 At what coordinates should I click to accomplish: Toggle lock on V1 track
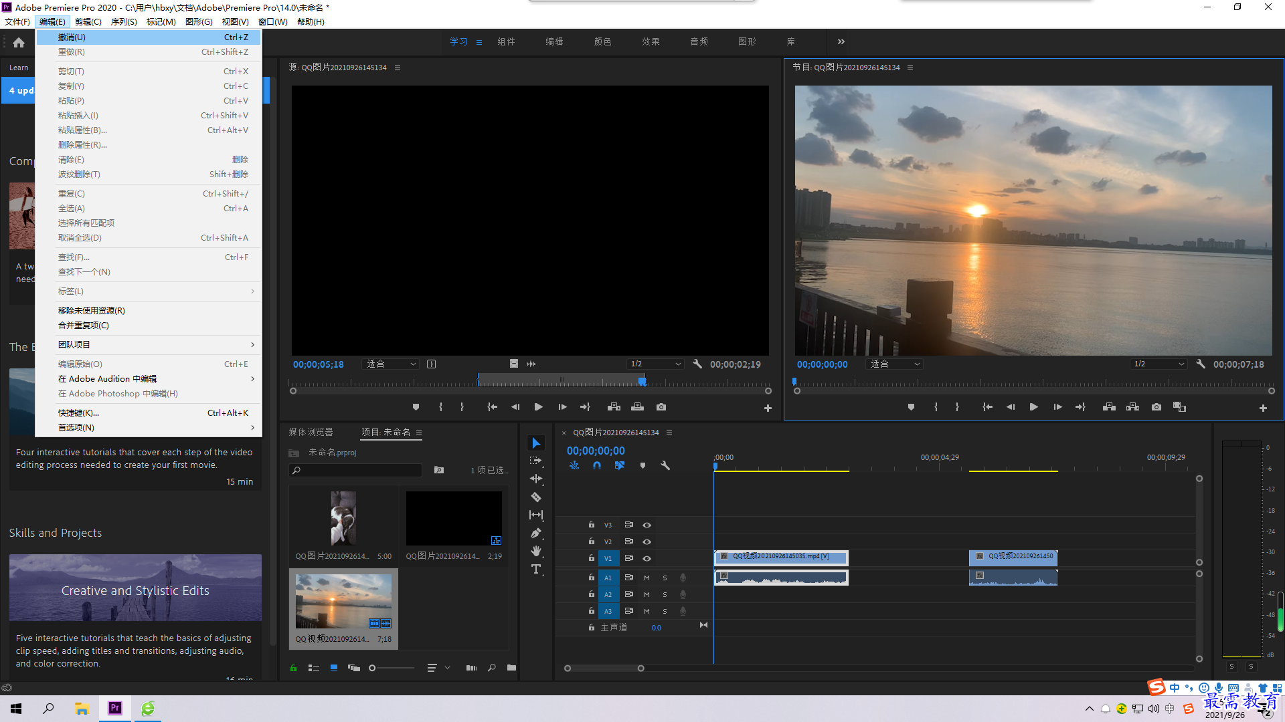(x=591, y=558)
